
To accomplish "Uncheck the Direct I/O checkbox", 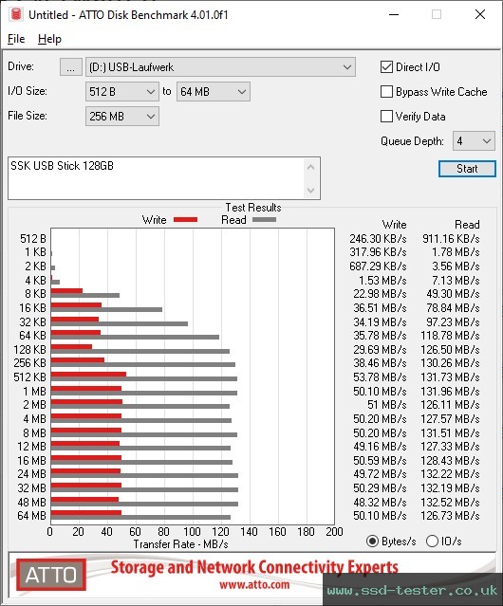I will (386, 67).
